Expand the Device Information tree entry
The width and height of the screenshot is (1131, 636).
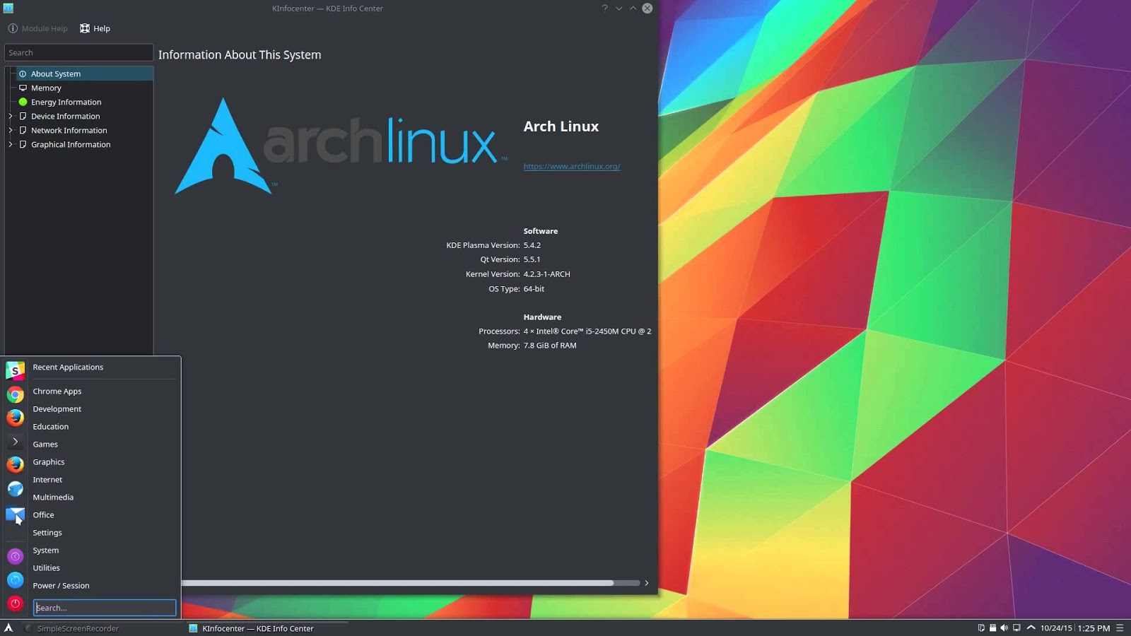11,116
